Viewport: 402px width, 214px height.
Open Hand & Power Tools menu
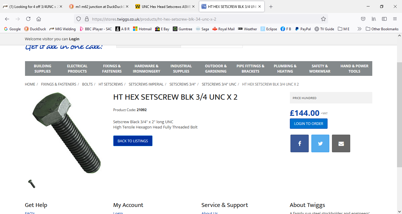pyautogui.click(x=354, y=68)
